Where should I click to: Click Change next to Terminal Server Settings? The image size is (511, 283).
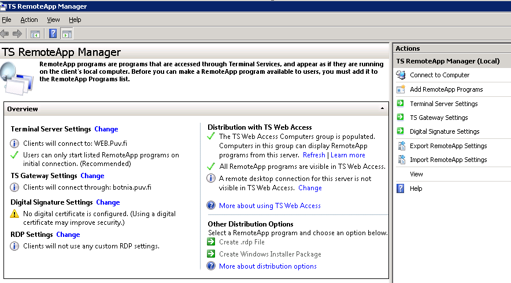tap(106, 129)
